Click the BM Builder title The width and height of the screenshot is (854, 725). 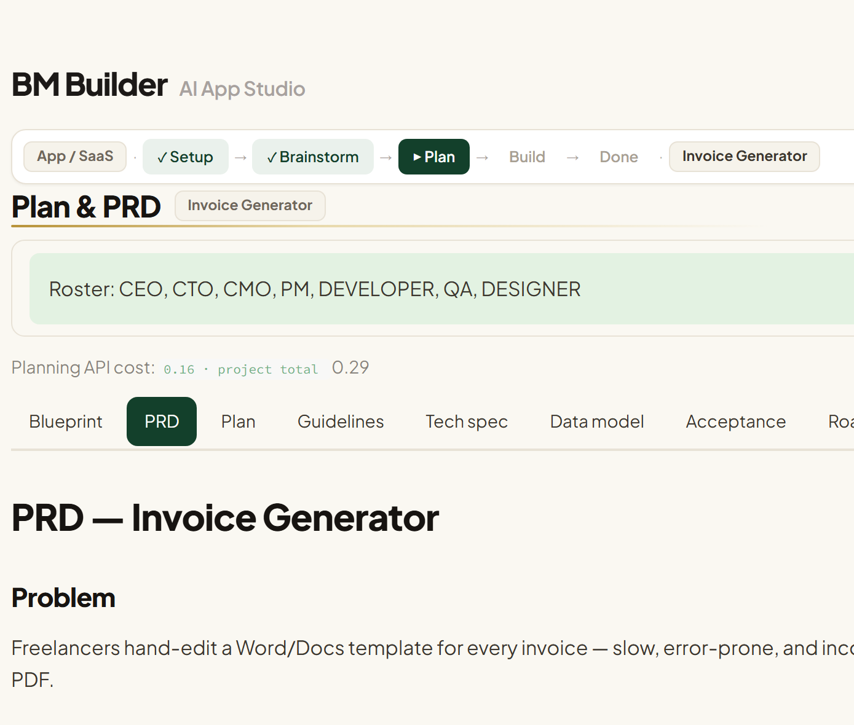click(x=89, y=85)
